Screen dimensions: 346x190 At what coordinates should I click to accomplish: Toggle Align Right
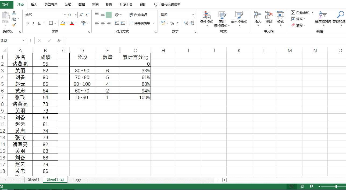[109, 23]
